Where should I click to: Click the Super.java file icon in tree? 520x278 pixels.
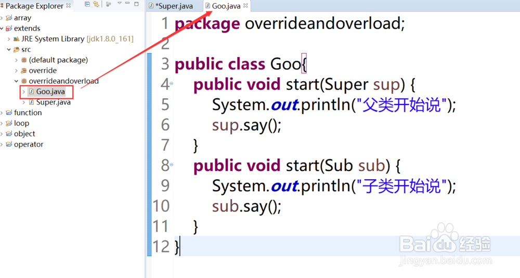click(31, 102)
